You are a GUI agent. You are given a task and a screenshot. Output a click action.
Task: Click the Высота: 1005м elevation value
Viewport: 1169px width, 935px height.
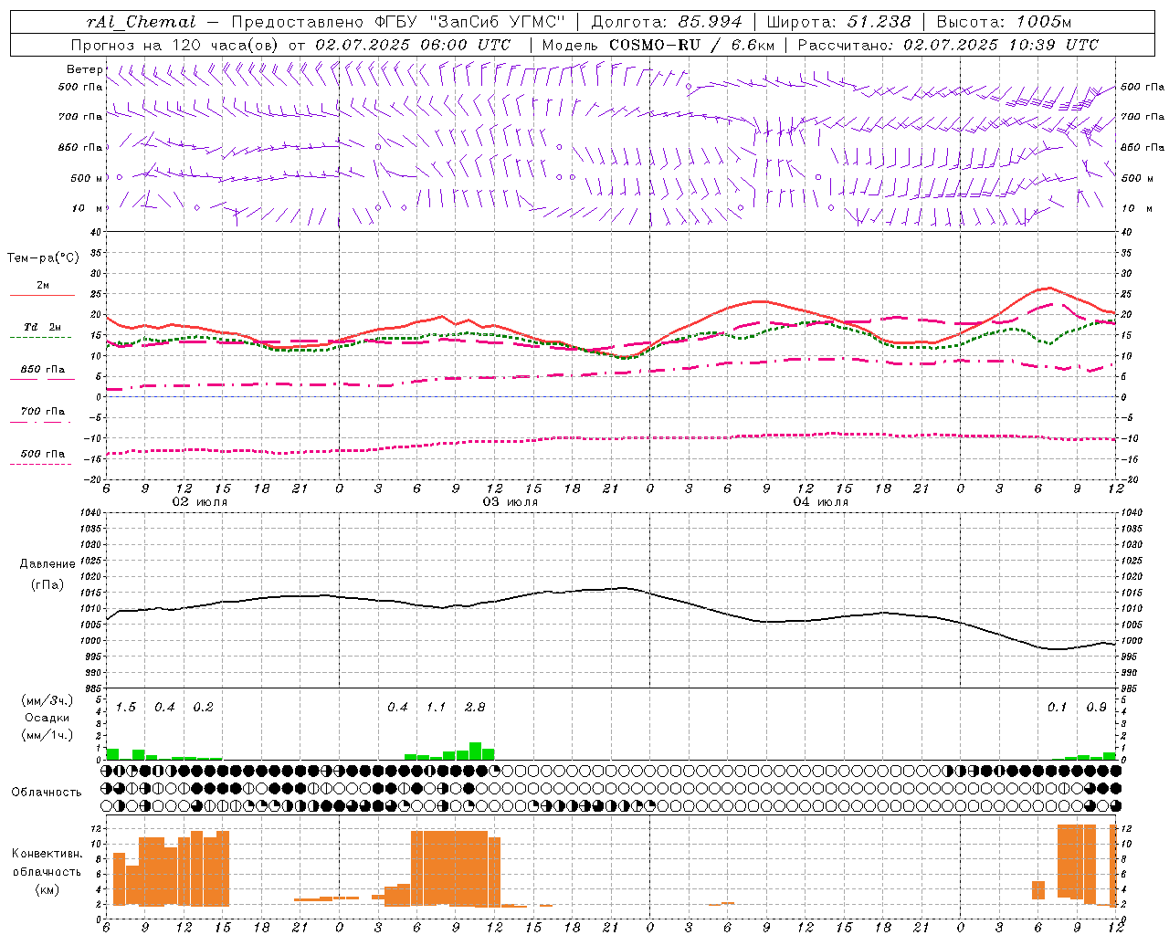pos(1004,22)
